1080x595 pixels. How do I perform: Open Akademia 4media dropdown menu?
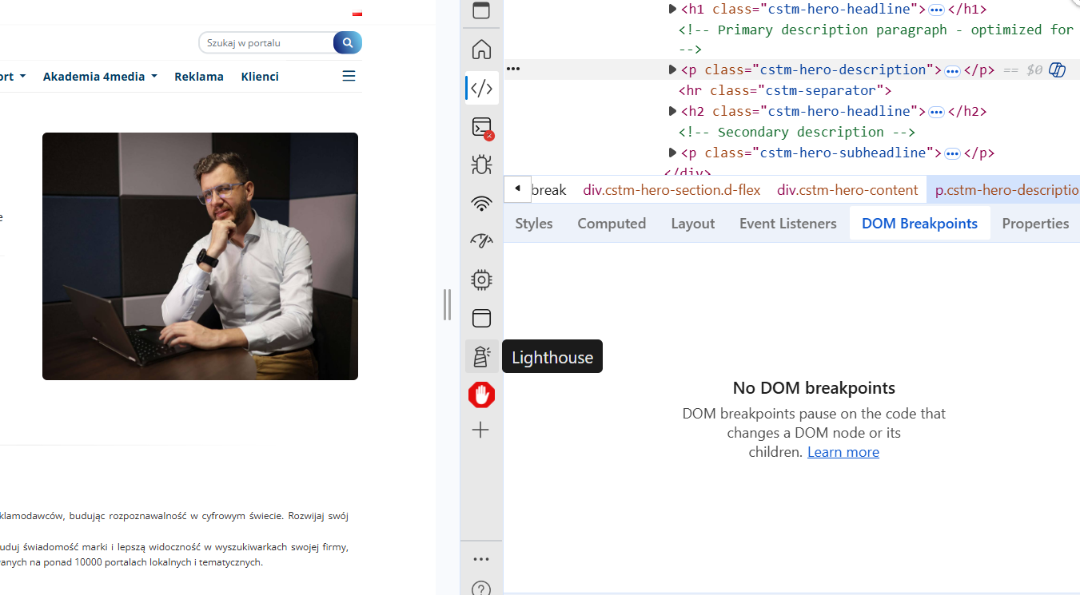pyautogui.click(x=100, y=77)
